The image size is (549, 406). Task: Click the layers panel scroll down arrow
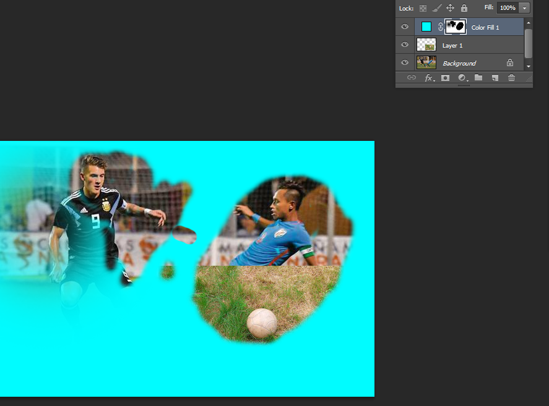tap(528, 66)
